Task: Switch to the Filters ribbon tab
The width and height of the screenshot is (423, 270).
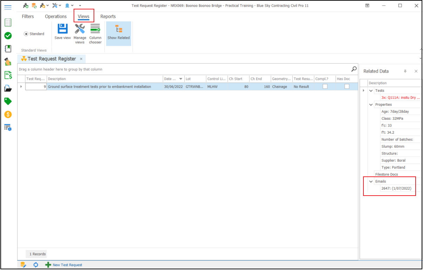Action: pyautogui.click(x=28, y=16)
